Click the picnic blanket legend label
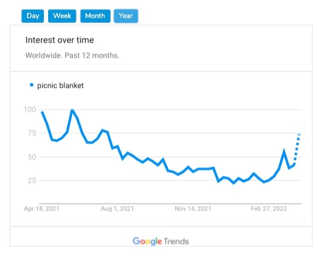The height and width of the screenshot is (258, 318). click(61, 85)
